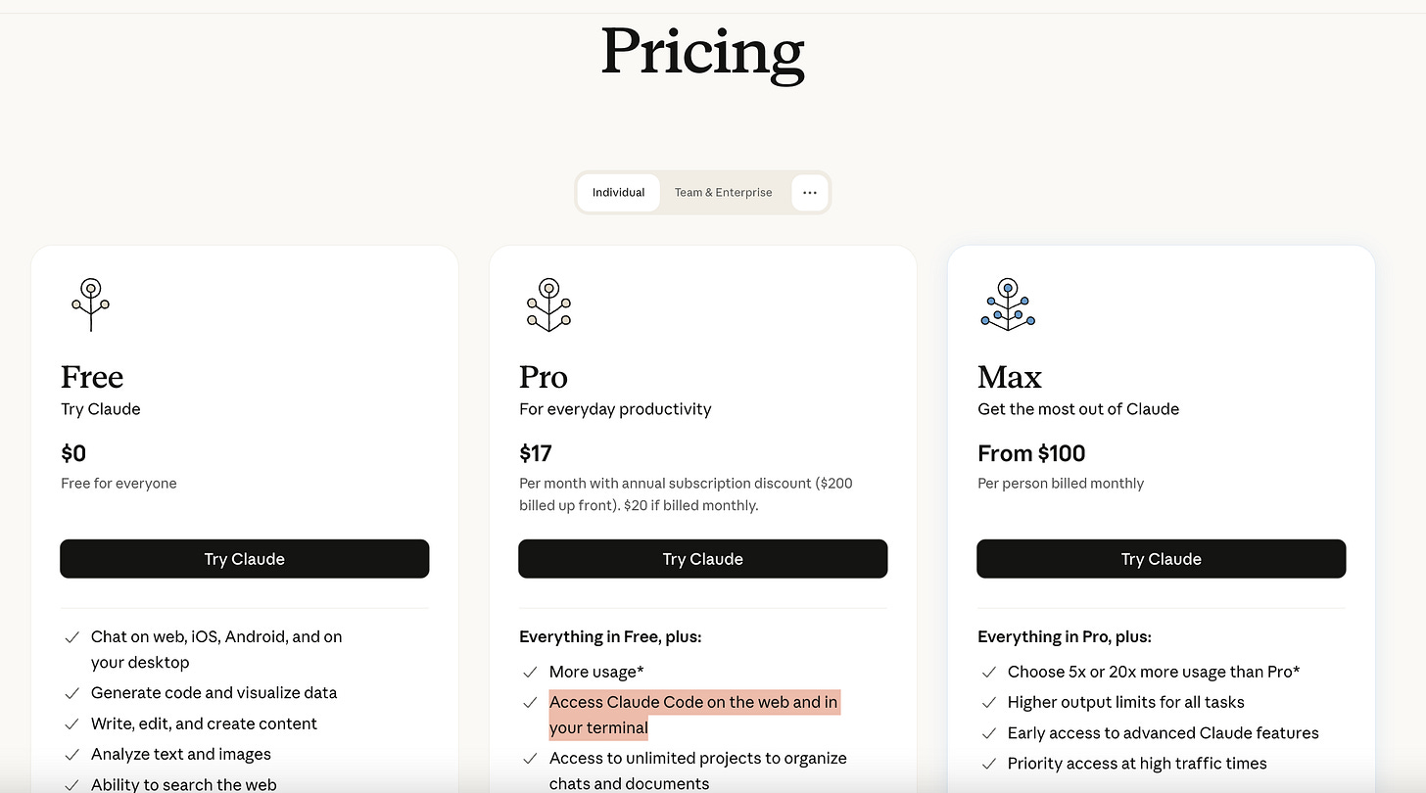Switch to Team & Enterprise tab
Screen dimensions: 1426x793
723,193
